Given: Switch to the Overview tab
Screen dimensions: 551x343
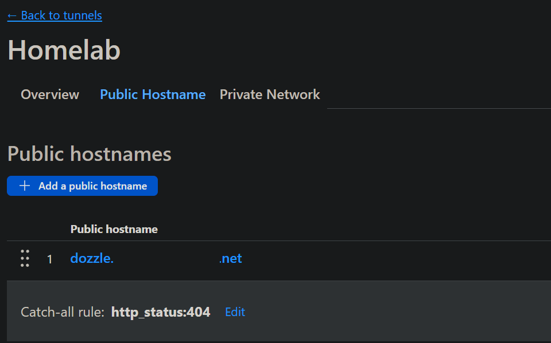Looking at the screenshot, I should coord(50,94).
